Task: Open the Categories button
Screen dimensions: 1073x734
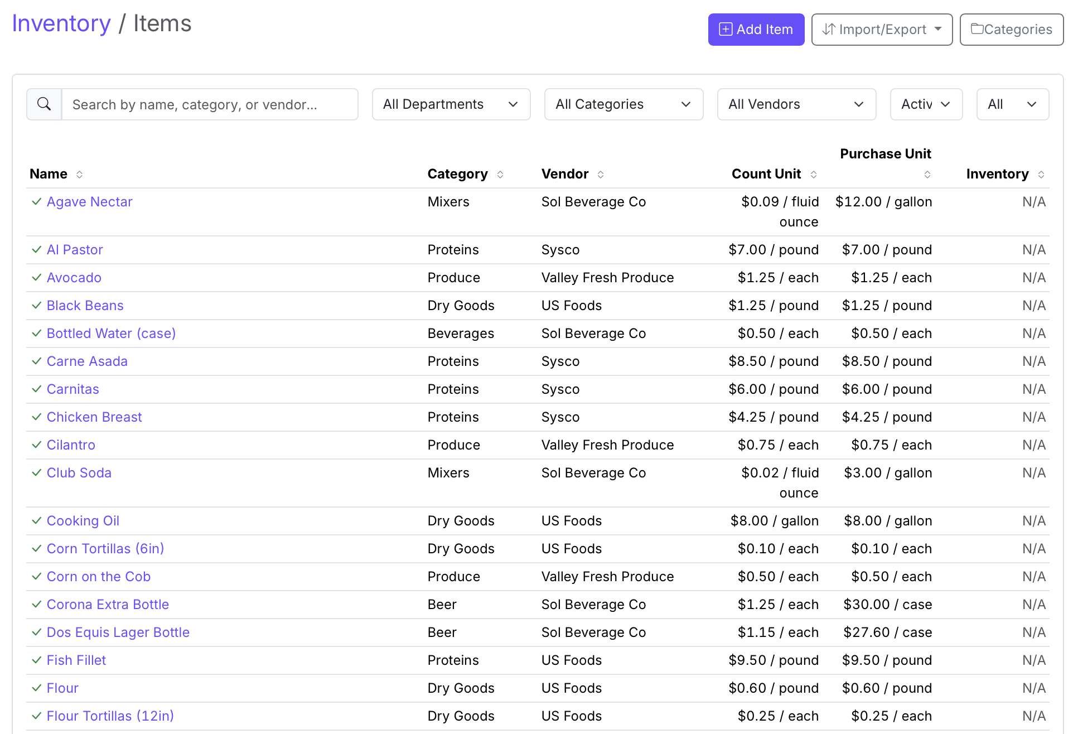Action: tap(1012, 30)
